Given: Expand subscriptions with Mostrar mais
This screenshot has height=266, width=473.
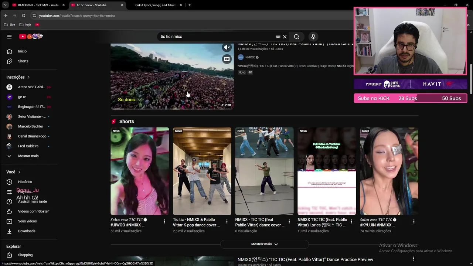Looking at the screenshot, I should pos(29,156).
